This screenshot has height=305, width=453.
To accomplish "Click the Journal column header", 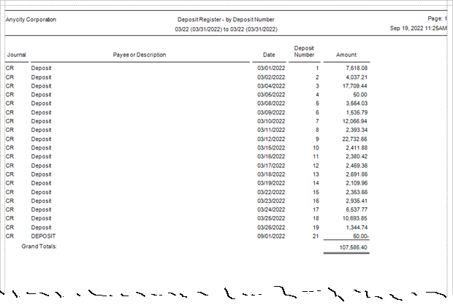I will (15, 55).
